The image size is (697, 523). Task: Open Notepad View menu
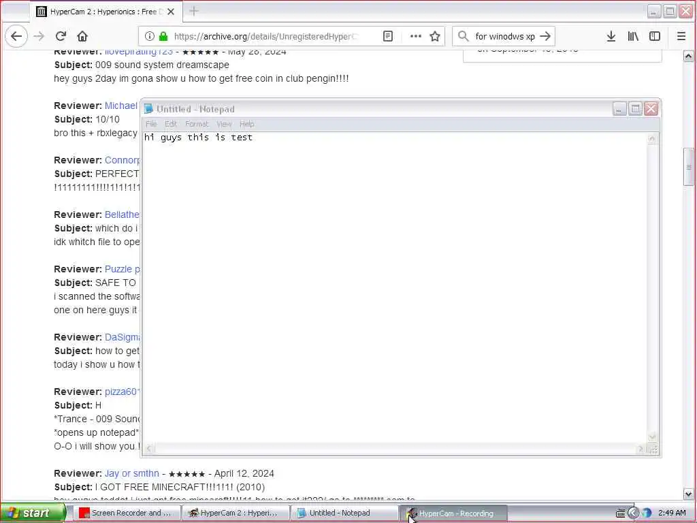[x=224, y=124]
